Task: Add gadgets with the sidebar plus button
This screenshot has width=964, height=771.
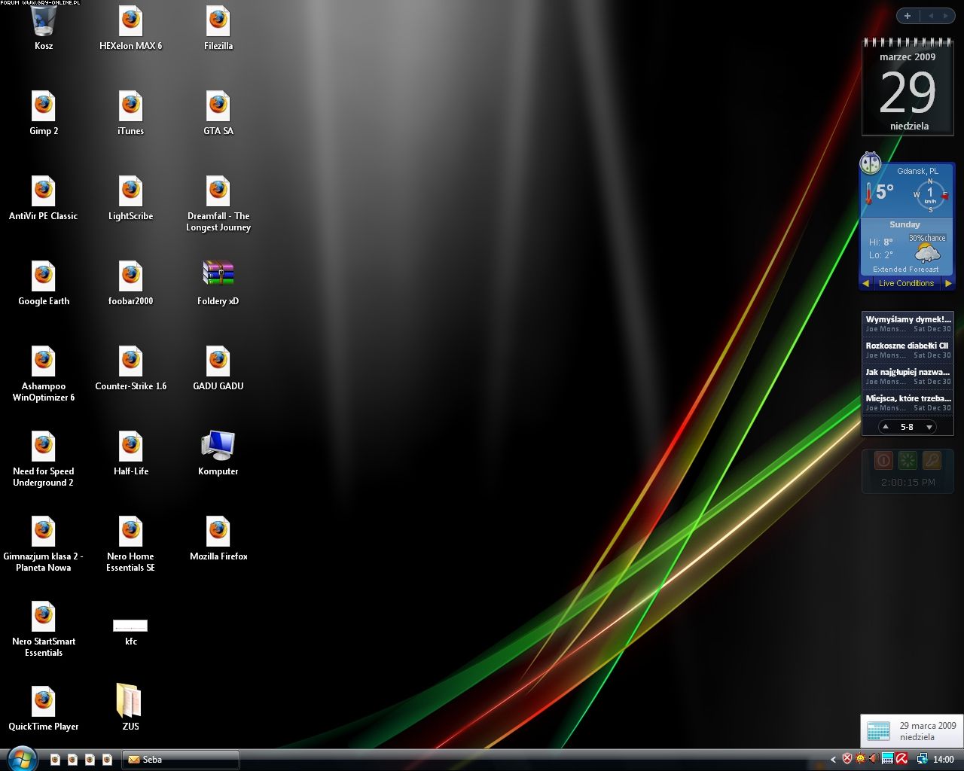Action: point(908,16)
